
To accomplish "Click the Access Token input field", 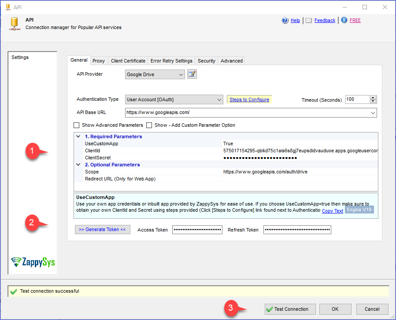I will pyautogui.click(x=197, y=230).
